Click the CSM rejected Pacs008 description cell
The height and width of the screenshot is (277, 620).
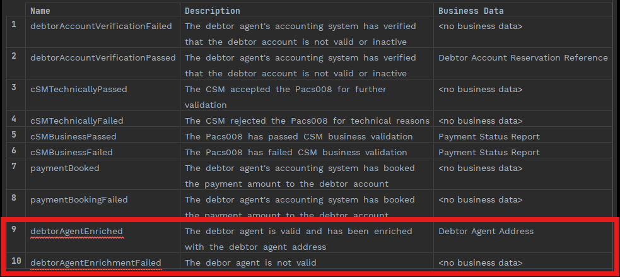(307, 121)
